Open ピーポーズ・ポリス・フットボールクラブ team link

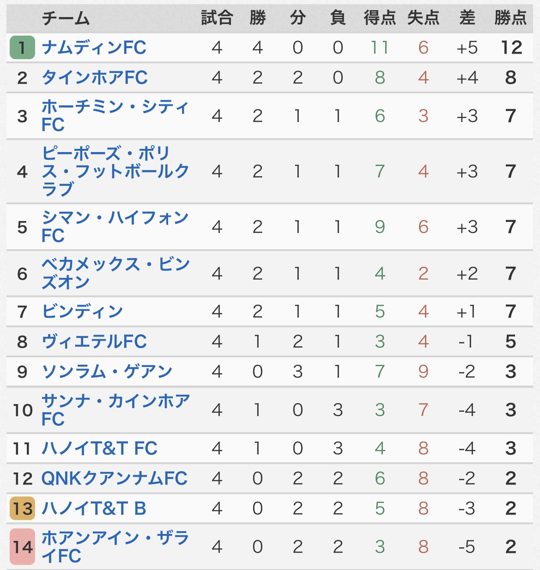point(115,171)
